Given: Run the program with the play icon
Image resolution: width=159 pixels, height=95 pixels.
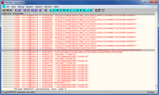Looking at the screenshot, I should click(16, 10).
